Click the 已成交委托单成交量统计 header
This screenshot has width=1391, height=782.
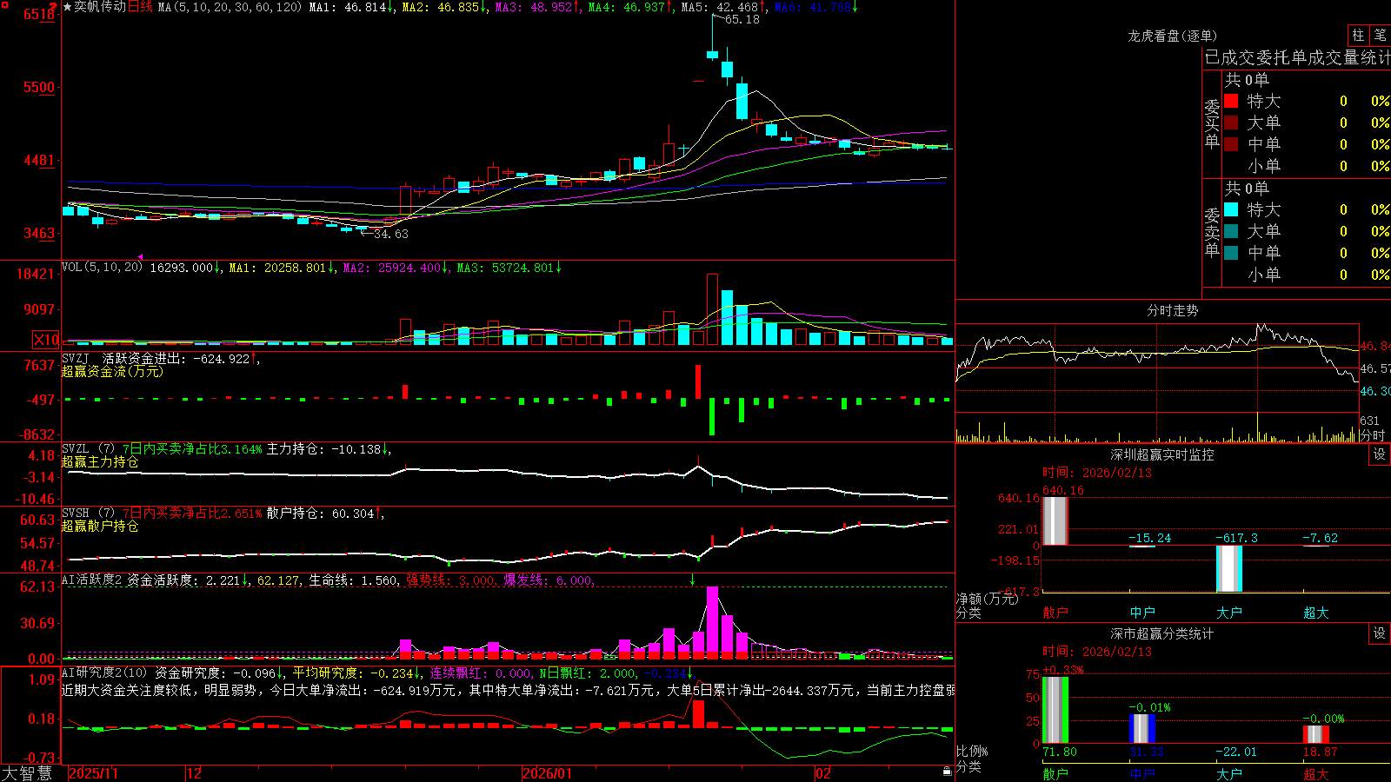tap(1297, 57)
